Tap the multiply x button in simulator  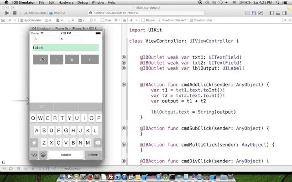(72, 60)
